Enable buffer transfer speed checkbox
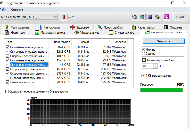 tap(7, 91)
